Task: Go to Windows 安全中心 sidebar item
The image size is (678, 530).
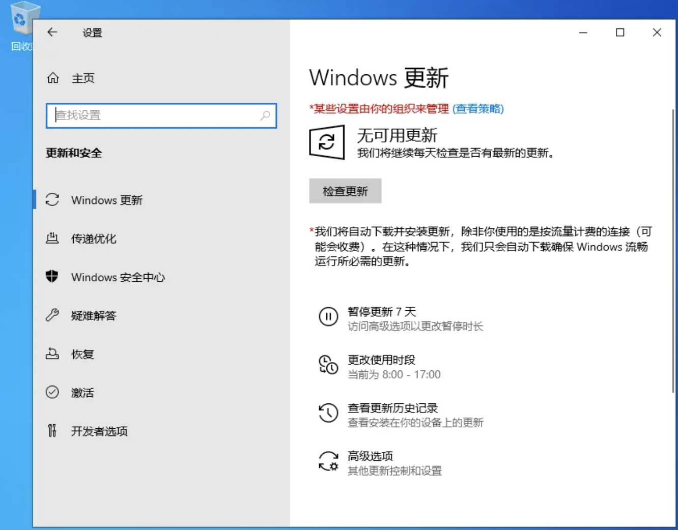Action: (161, 277)
